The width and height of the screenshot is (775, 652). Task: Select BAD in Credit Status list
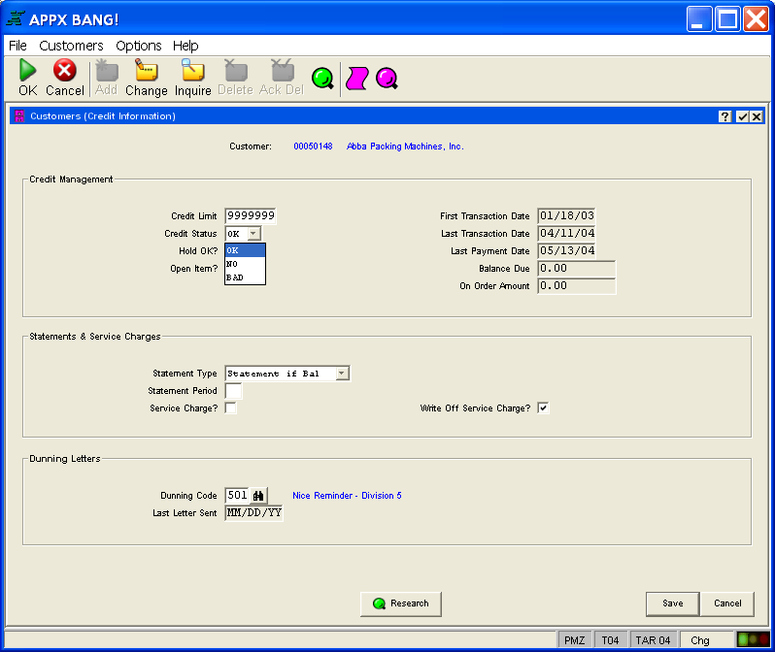click(245, 277)
